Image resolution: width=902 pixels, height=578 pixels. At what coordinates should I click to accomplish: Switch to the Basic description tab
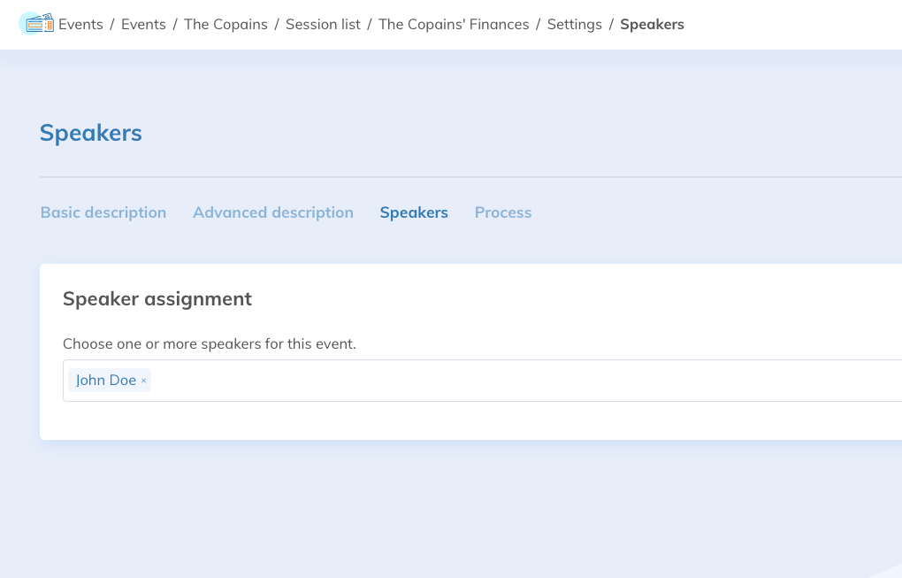pyautogui.click(x=103, y=212)
